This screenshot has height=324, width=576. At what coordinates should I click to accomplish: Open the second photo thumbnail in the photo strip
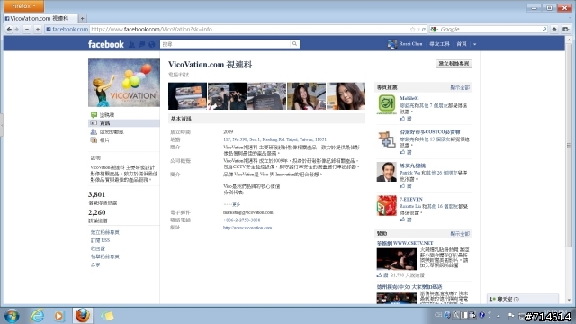pos(227,96)
